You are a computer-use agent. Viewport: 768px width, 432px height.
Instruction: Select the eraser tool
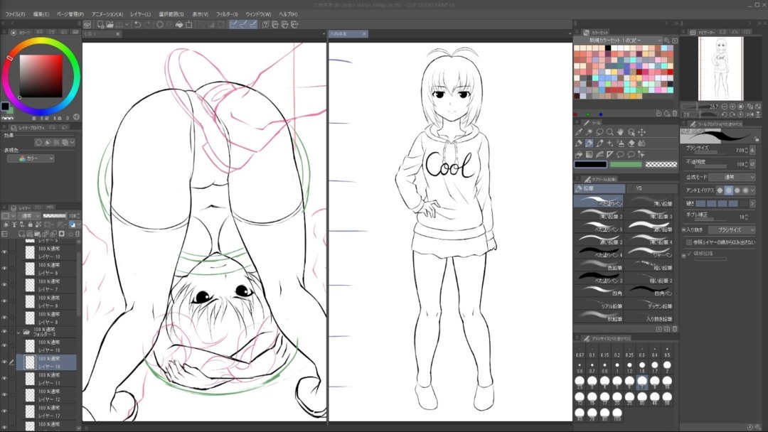631,144
